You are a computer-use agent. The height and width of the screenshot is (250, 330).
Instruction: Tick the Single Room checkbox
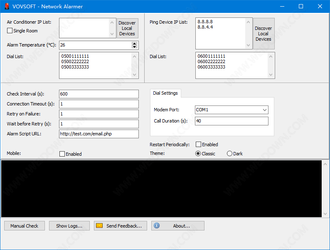click(10, 31)
